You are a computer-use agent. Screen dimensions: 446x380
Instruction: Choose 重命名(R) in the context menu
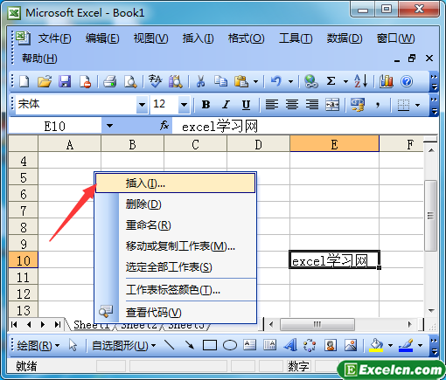click(x=176, y=225)
